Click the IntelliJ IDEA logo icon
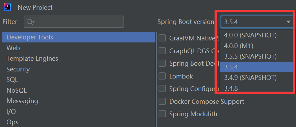 coord(7,7)
